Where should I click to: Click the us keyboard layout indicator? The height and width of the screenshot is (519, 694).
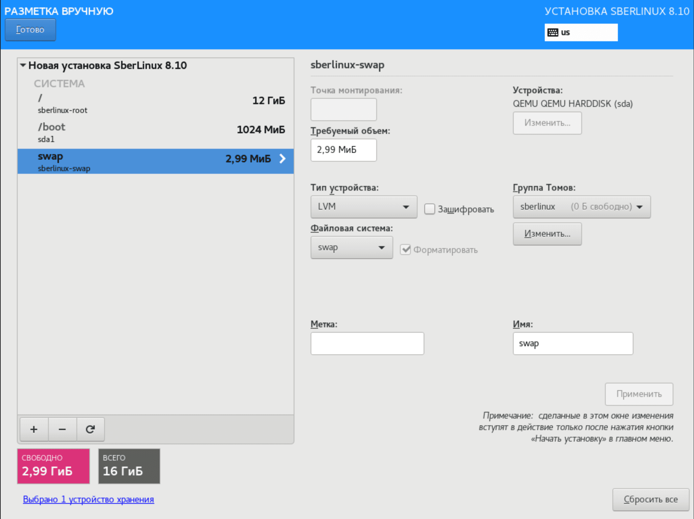(x=581, y=32)
